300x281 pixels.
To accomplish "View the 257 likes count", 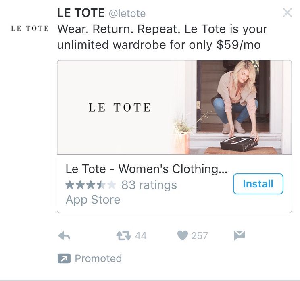I will [x=200, y=236].
